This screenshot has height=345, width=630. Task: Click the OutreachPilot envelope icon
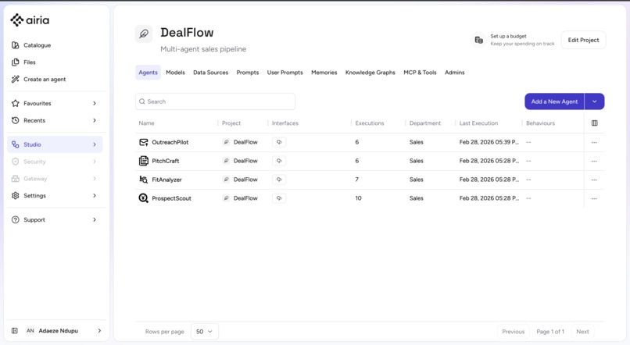click(x=144, y=142)
